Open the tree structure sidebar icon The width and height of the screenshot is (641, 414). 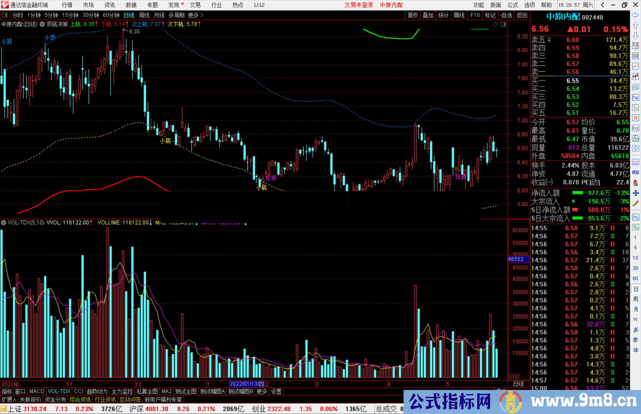coord(635,107)
